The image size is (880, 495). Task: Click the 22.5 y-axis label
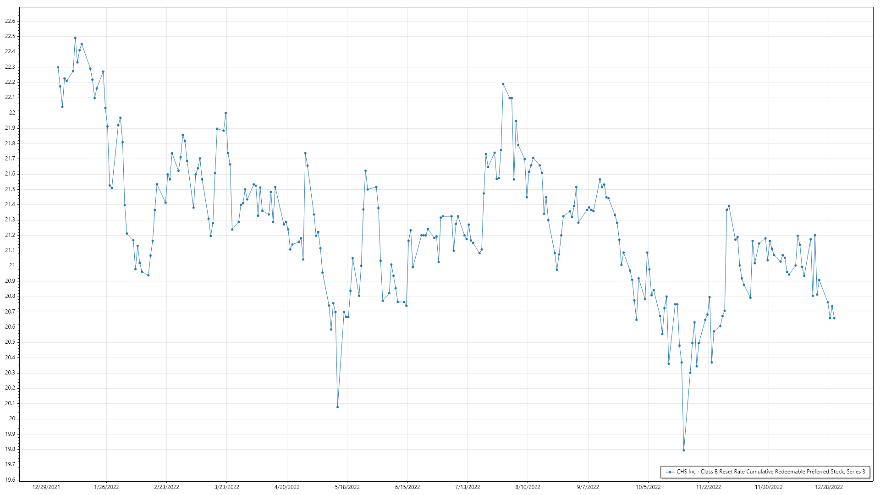10,36
